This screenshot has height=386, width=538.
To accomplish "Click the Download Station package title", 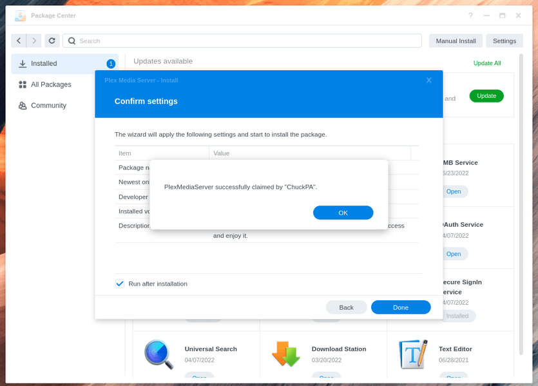I will click(339, 349).
